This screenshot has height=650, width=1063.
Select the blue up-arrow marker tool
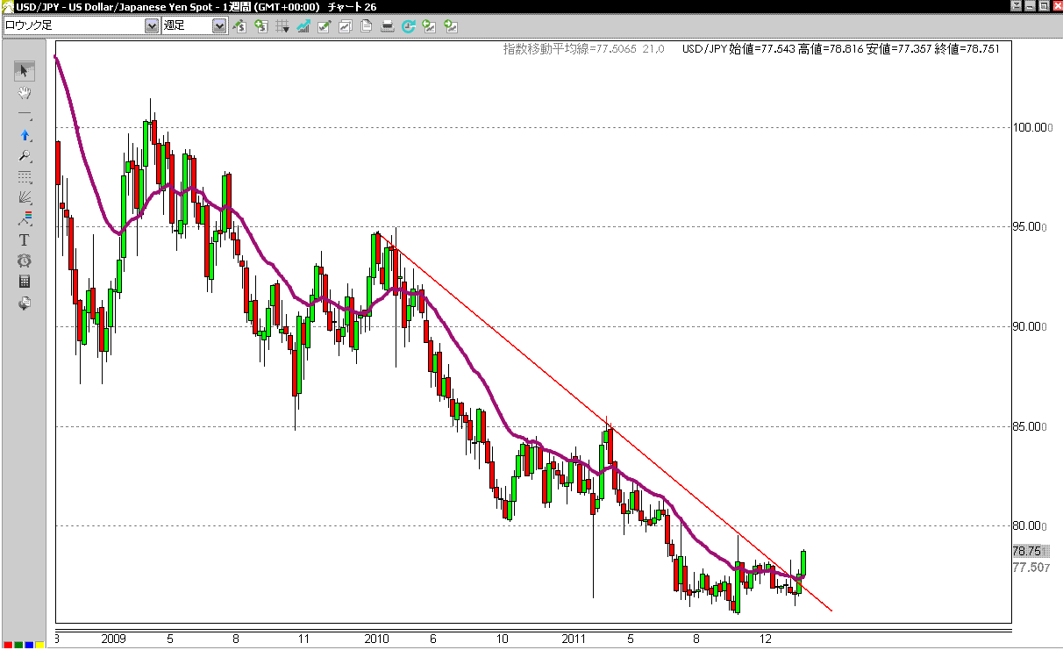[x=25, y=135]
